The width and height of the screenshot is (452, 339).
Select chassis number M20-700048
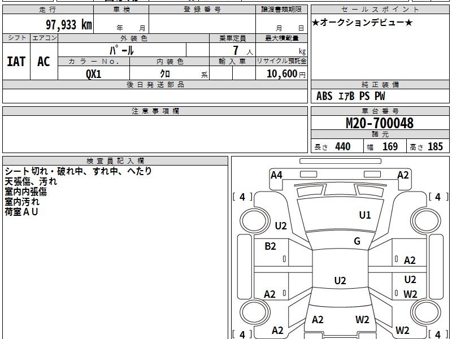380,123
